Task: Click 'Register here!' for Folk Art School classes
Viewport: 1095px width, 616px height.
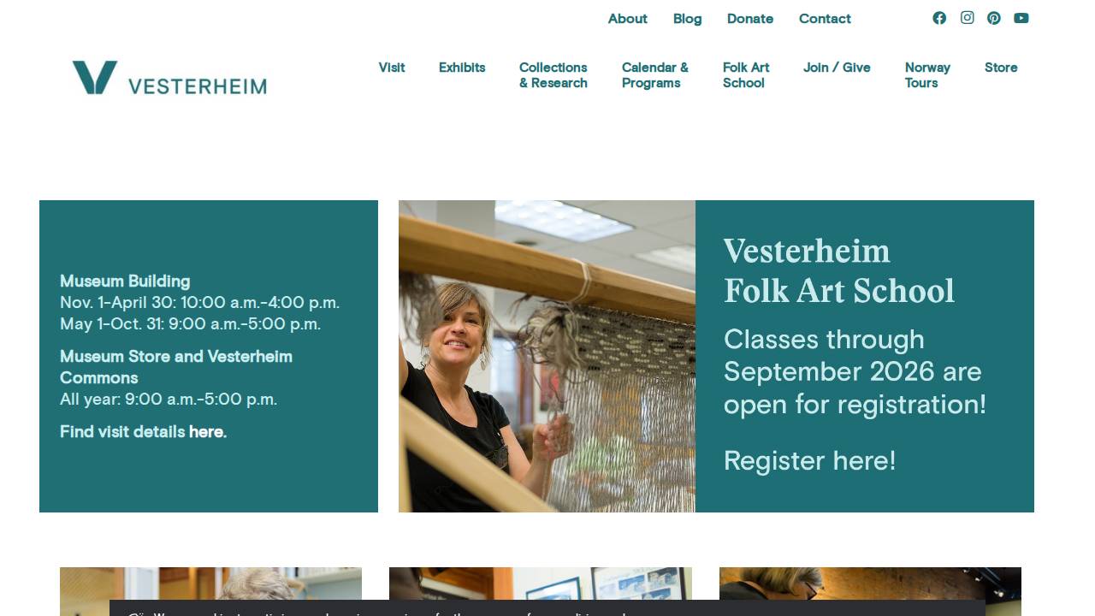Action: (x=809, y=461)
